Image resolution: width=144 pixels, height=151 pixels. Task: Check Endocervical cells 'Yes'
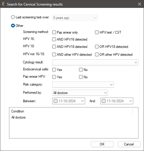[x=54, y=70]
